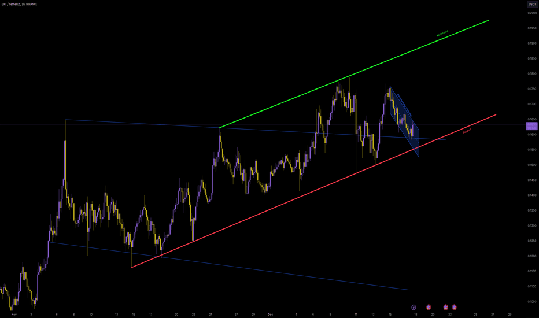Click the 0.1700 price axis label
Screen dimensions: 539x318
click(x=532, y=104)
